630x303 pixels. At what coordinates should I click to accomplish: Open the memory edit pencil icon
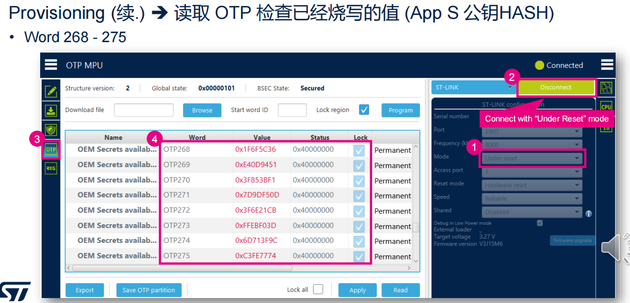point(51,91)
